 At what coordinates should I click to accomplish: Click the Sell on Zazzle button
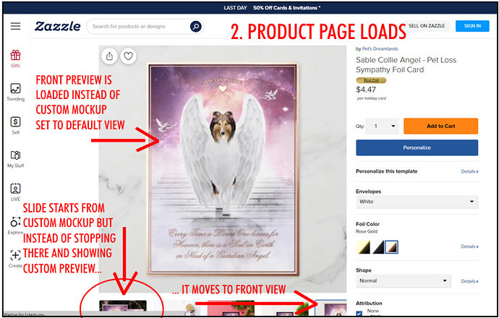tap(427, 26)
